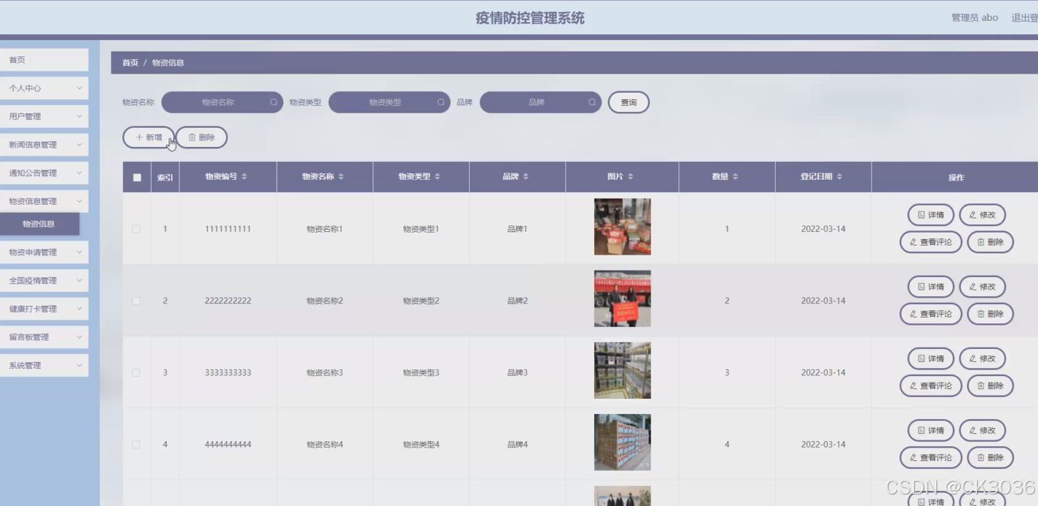The height and width of the screenshot is (506, 1038).
Task: Expand 用户管理 sidebar menu
Action: pyautogui.click(x=44, y=116)
